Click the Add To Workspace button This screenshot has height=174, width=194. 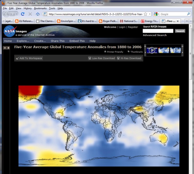[29, 58]
